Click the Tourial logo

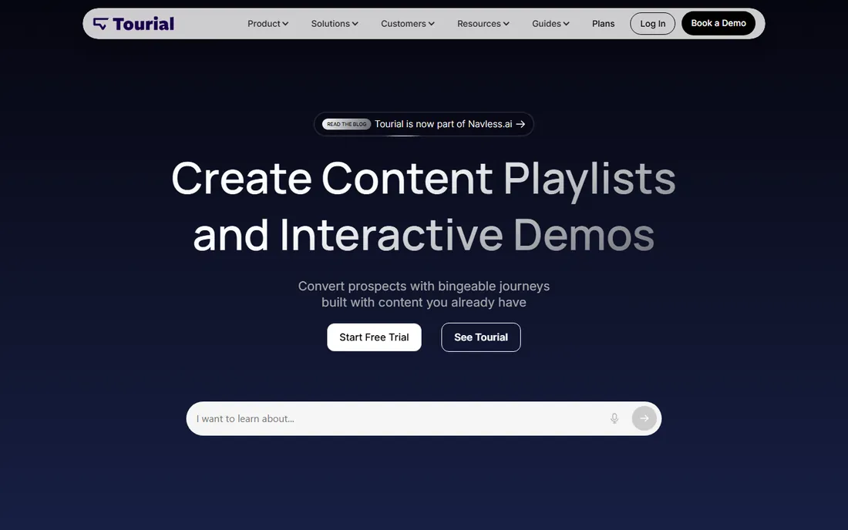click(x=133, y=24)
